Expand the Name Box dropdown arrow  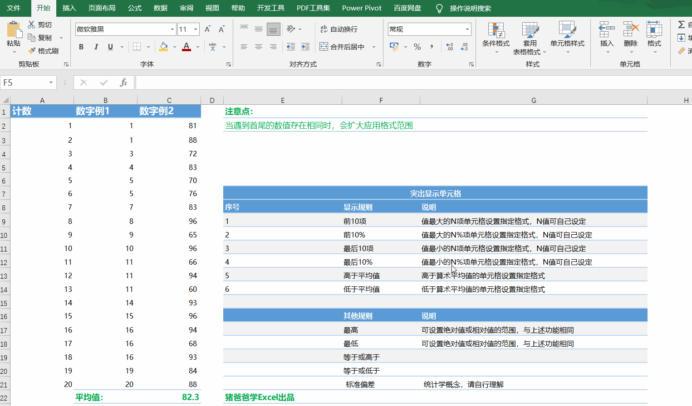pos(51,82)
